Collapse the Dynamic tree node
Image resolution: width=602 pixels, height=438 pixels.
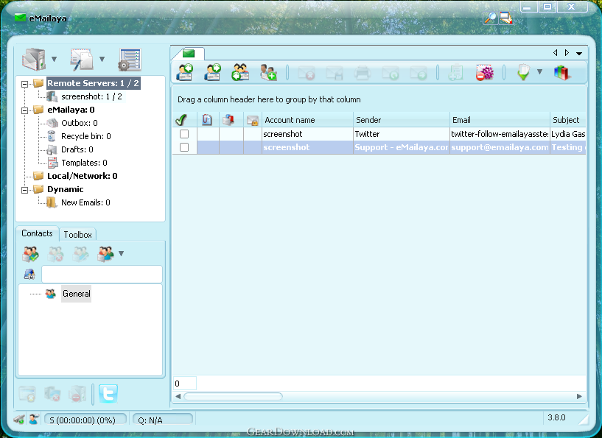pyautogui.click(x=24, y=190)
